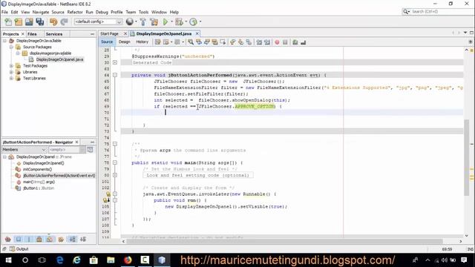Viewport: 475px width, 267px height.
Task: Click the editor vertical scrollbar
Action: [x=466, y=157]
